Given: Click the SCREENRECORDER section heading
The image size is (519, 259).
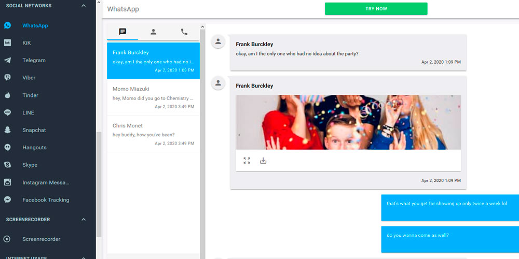Looking at the screenshot, I should click(x=28, y=220).
